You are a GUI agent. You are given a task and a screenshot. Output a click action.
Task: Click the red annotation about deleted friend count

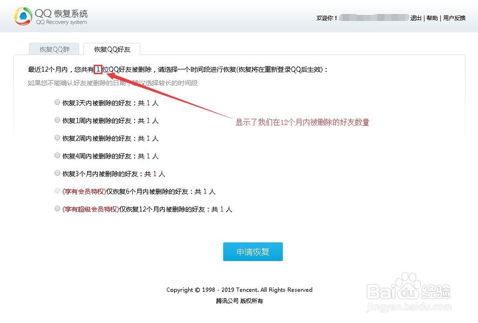(x=302, y=123)
